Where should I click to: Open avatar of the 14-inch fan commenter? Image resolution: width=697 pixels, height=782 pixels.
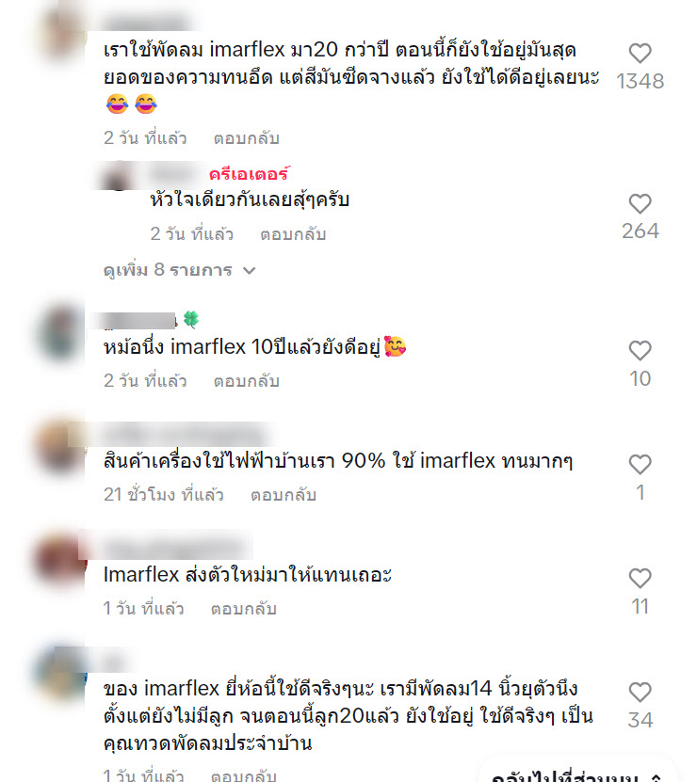60,673
